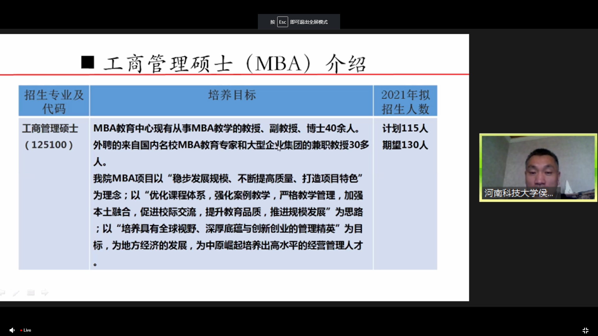Click the 即可退出全屏模式 banner text

click(309, 22)
